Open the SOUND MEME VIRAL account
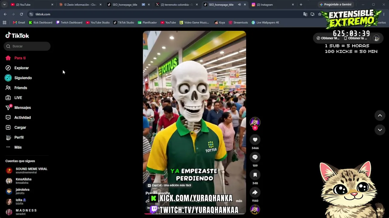The width and height of the screenshot is (389, 218). pos(27,170)
